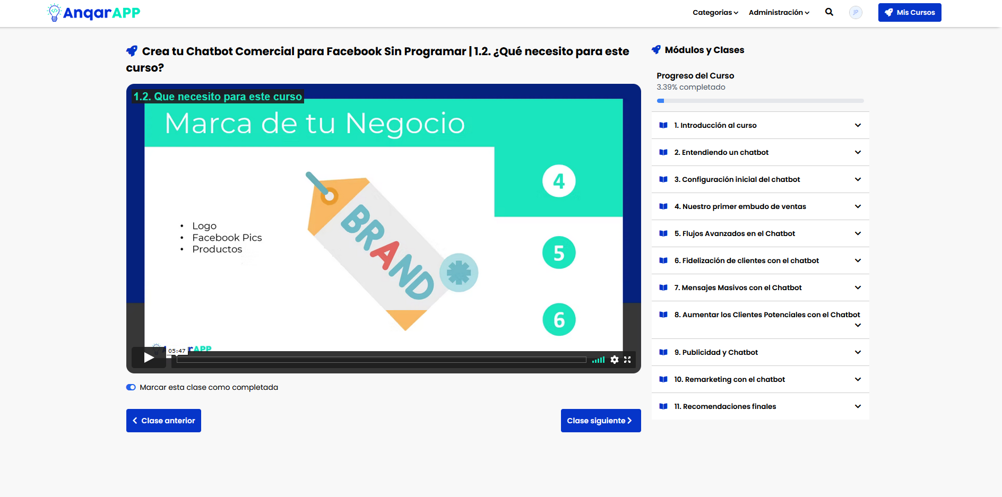Expand module 2. Entendiendo un chatbot

[x=760, y=152]
